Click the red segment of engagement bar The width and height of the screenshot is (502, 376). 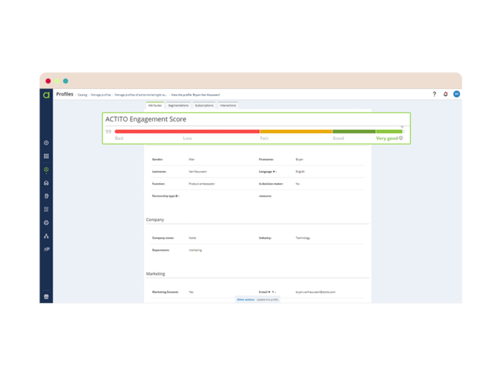pos(187,131)
